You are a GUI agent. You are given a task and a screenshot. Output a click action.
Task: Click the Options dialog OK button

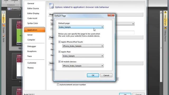125,94
